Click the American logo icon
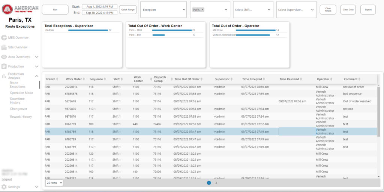384x192 pixels. (7, 9)
